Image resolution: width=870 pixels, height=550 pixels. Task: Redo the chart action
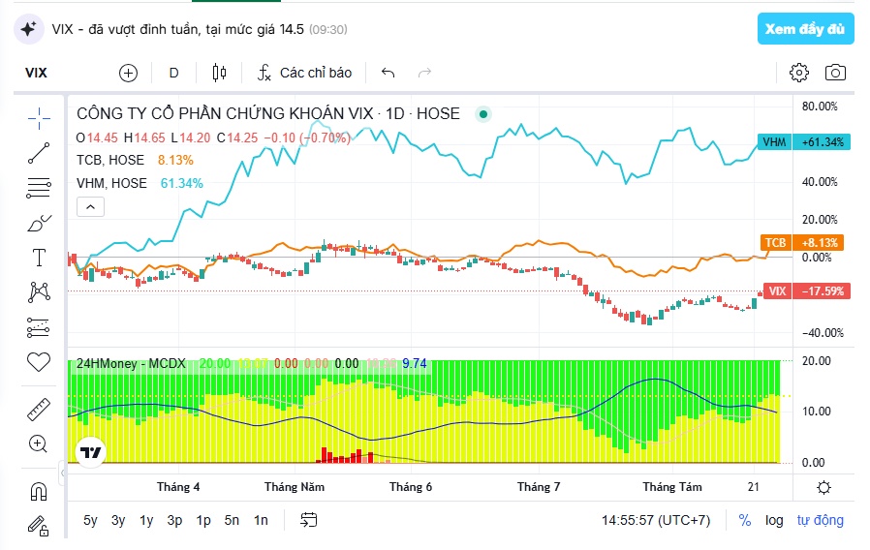[x=424, y=73]
